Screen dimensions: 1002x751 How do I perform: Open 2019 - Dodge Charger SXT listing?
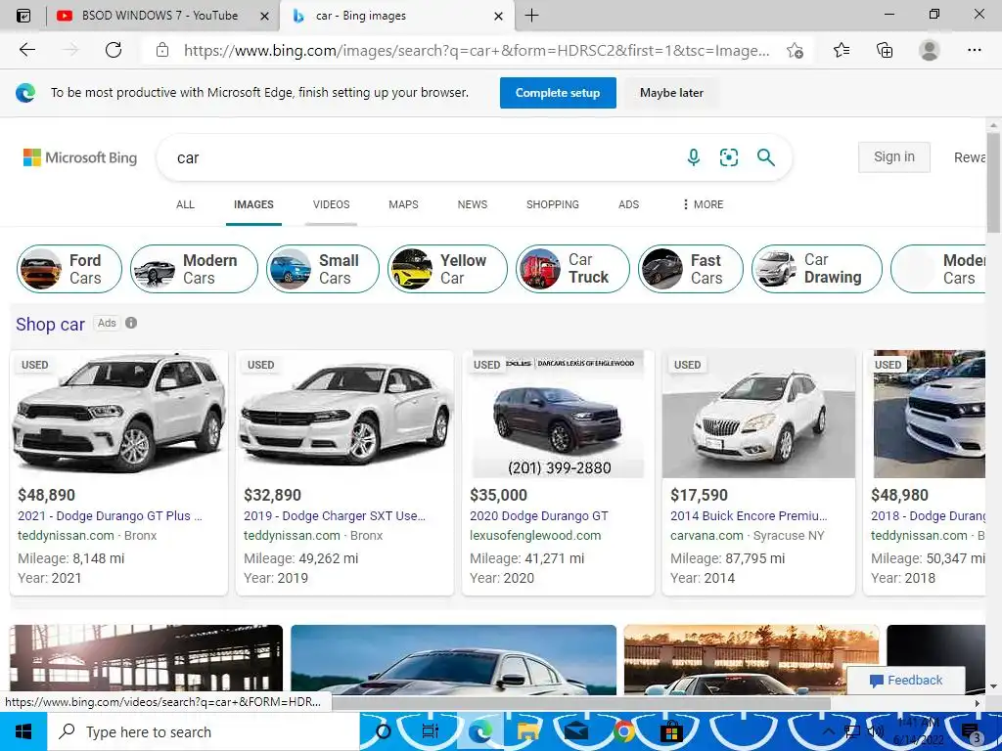point(335,516)
